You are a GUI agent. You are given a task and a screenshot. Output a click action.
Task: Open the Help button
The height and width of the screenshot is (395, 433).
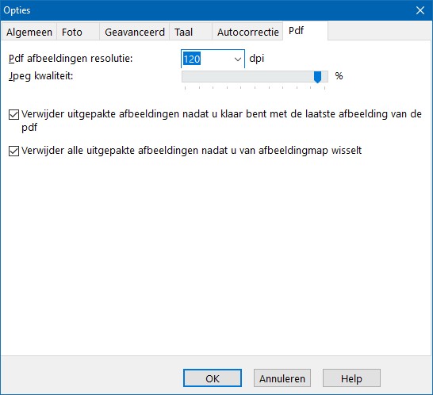[351, 378]
